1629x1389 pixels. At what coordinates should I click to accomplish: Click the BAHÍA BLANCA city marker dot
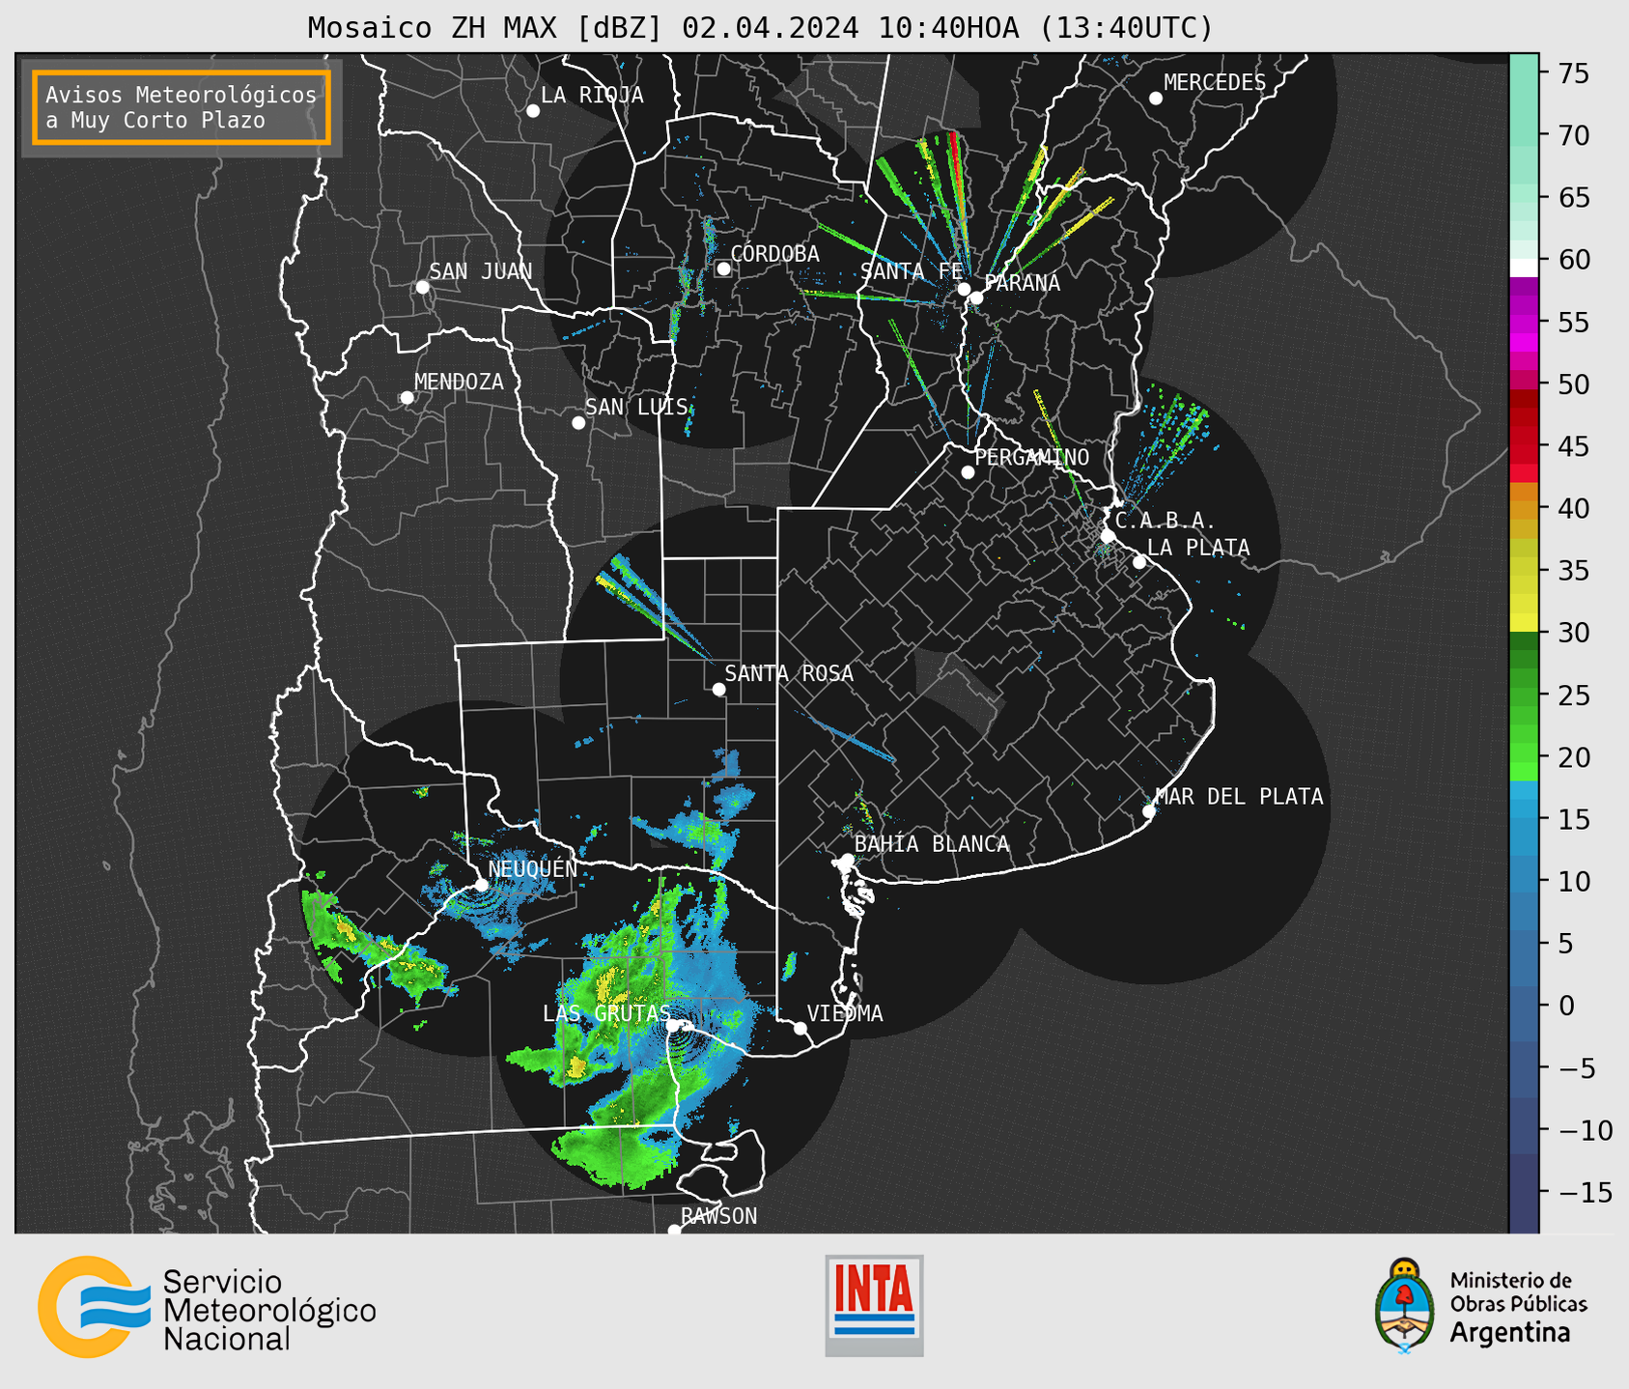pyautogui.click(x=847, y=860)
